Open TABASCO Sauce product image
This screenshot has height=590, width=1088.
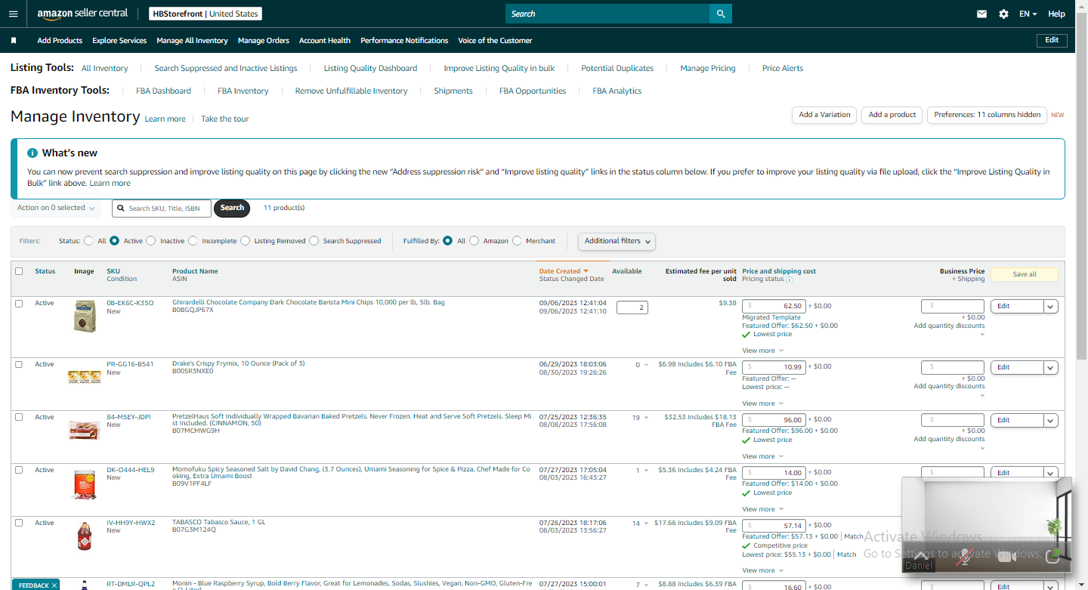tap(85, 536)
